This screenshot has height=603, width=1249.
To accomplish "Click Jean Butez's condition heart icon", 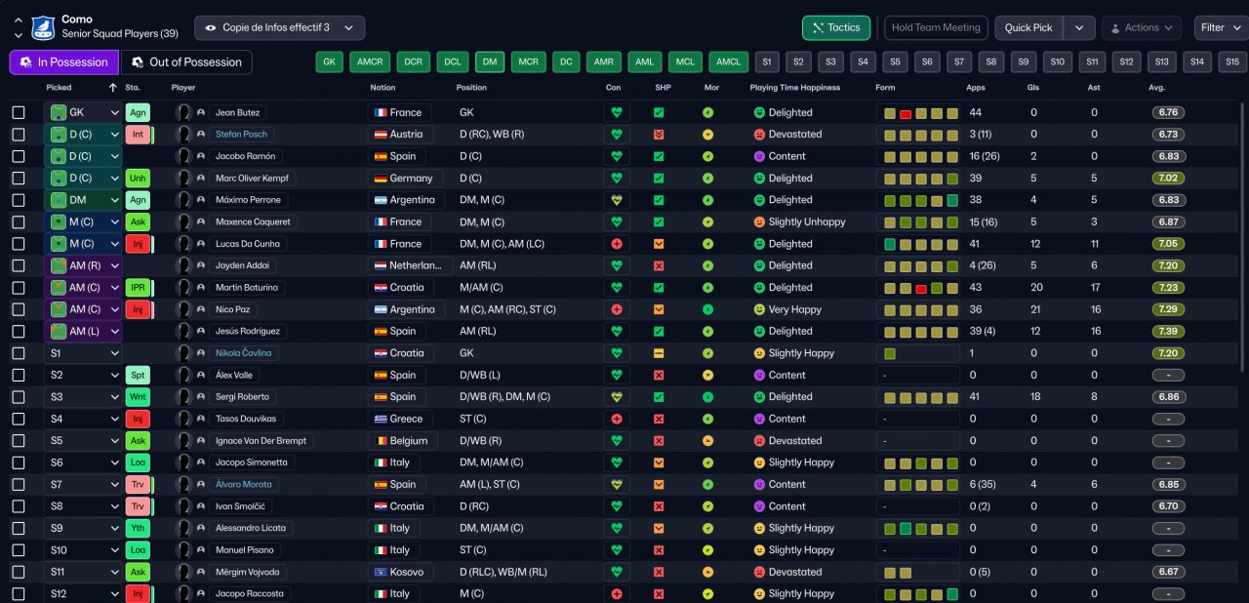I will pos(616,112).
